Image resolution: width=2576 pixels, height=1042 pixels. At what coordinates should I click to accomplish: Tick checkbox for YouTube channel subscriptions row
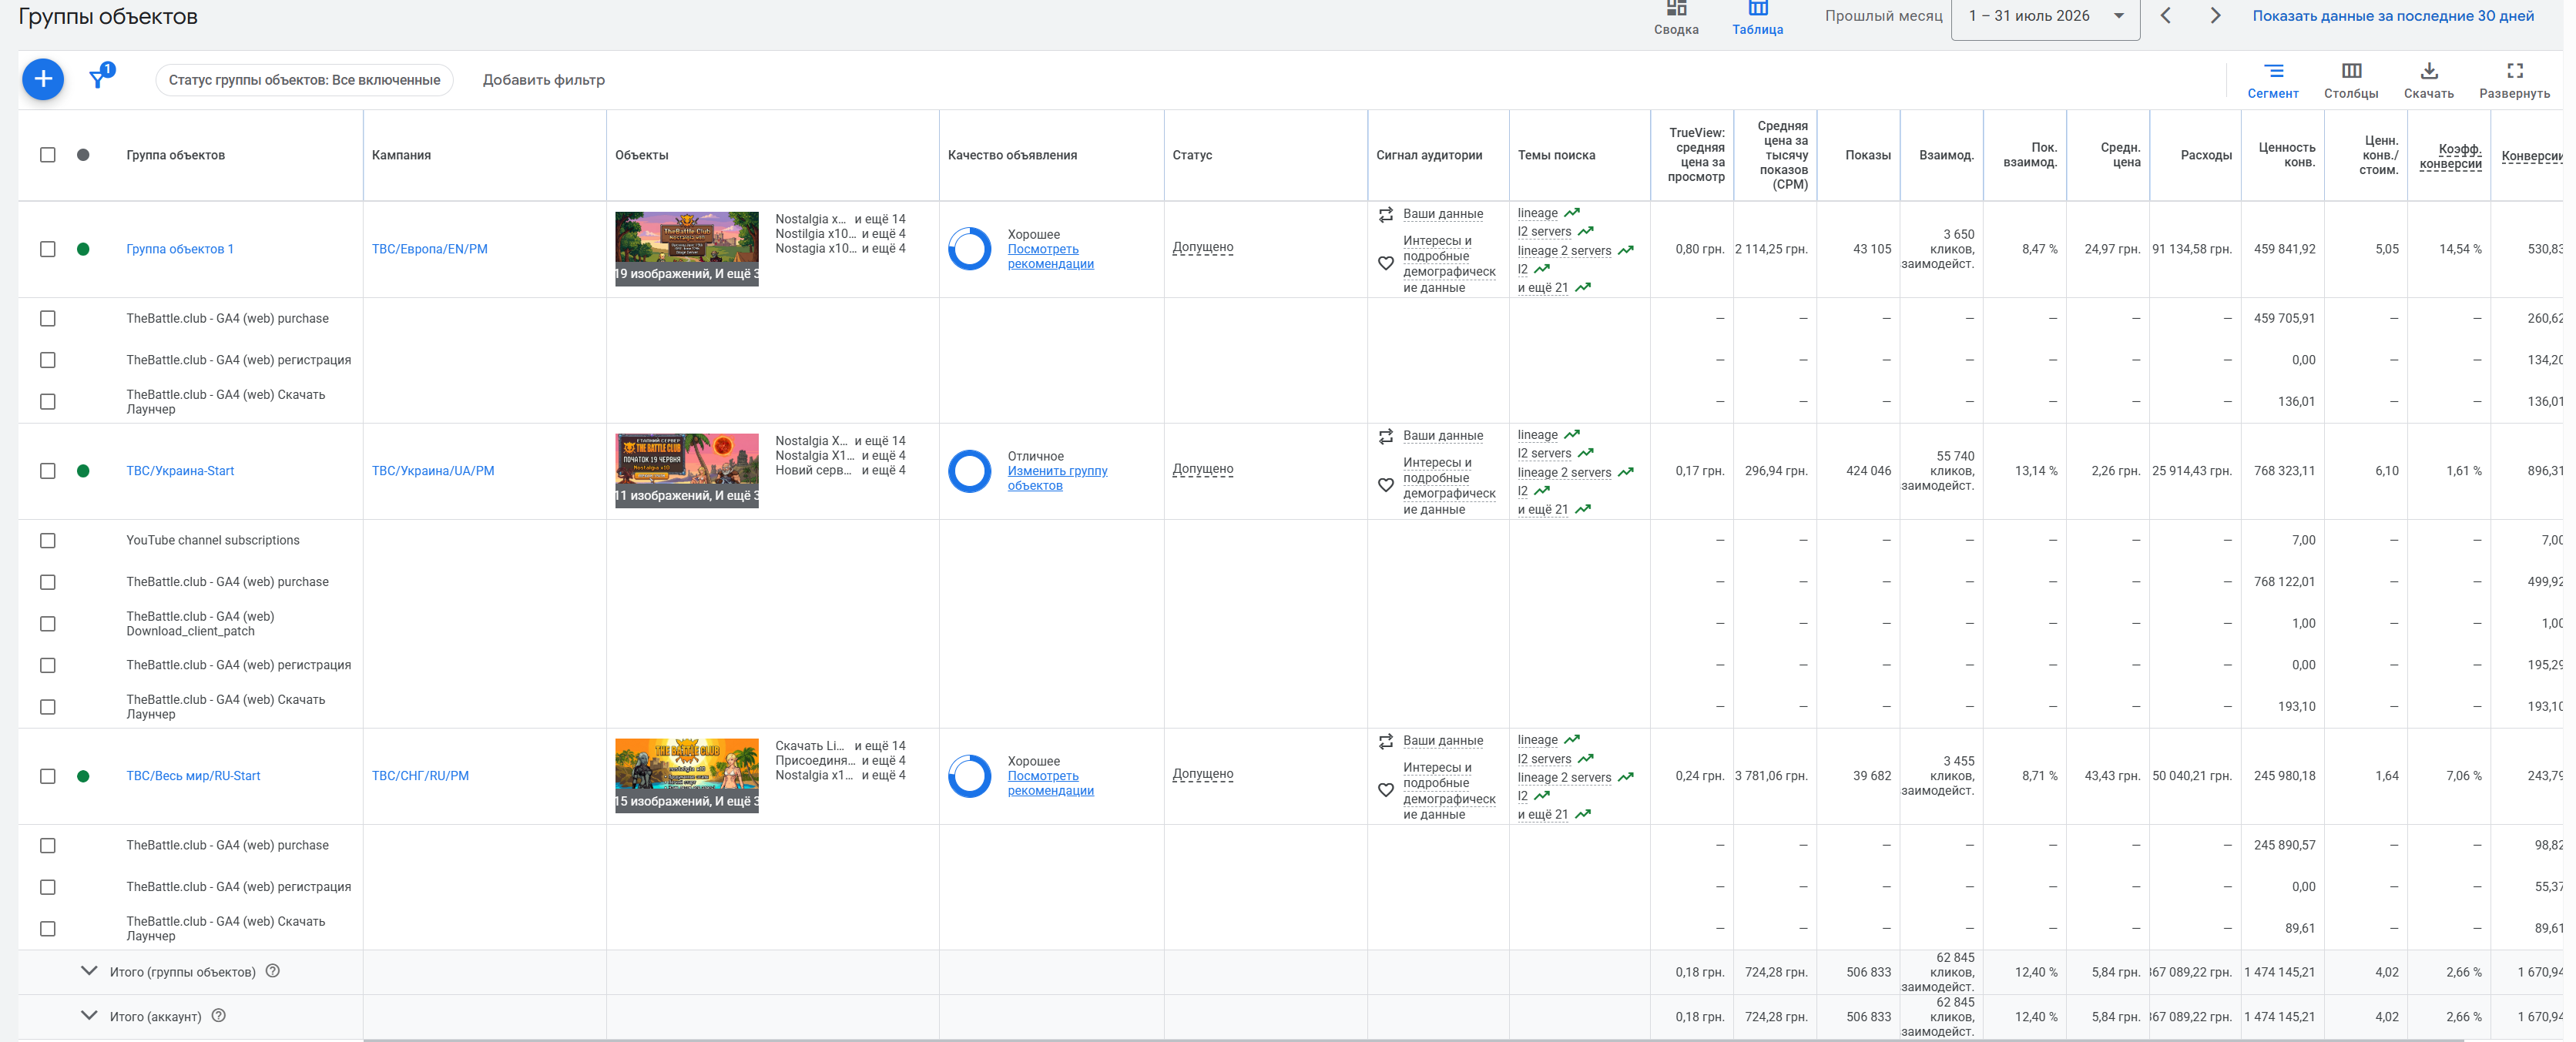pyautogui.click(x=48, y=541)
